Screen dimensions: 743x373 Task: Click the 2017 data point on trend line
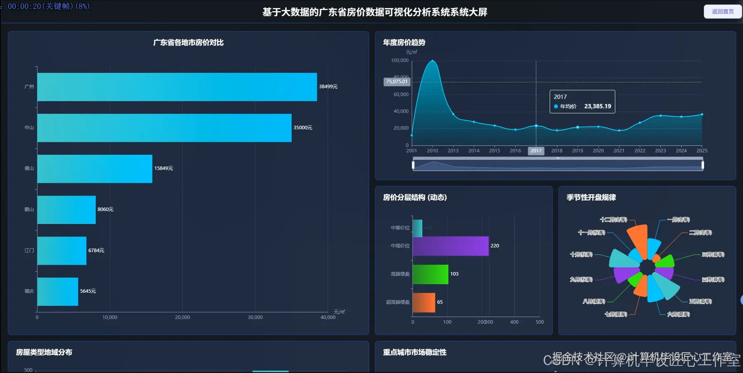(536, 126)
